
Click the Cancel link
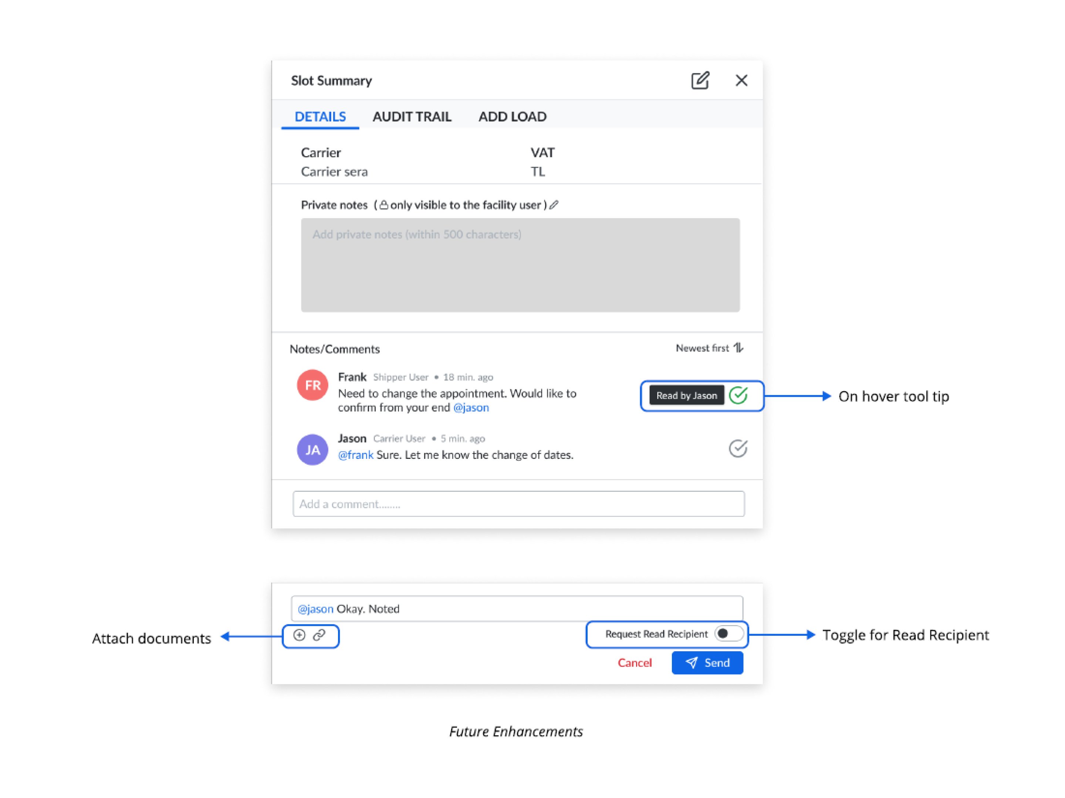[x=635, y=663]
